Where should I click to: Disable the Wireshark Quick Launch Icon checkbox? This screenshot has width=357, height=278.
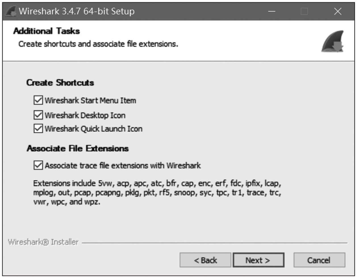coord(38,129)
